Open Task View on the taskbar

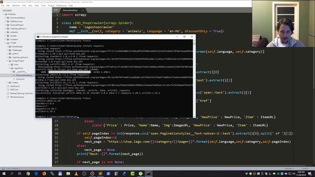(x=20, y=174)
